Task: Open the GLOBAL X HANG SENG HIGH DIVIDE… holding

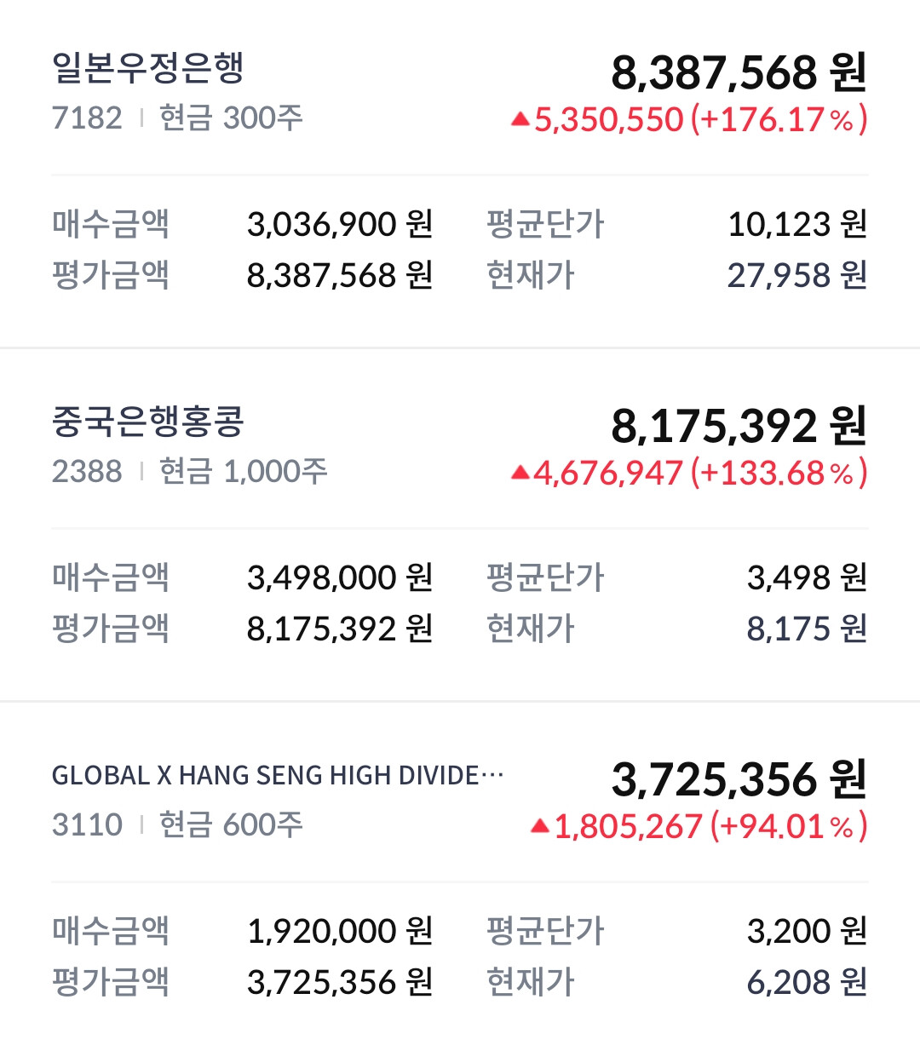Action: point(278,775)
